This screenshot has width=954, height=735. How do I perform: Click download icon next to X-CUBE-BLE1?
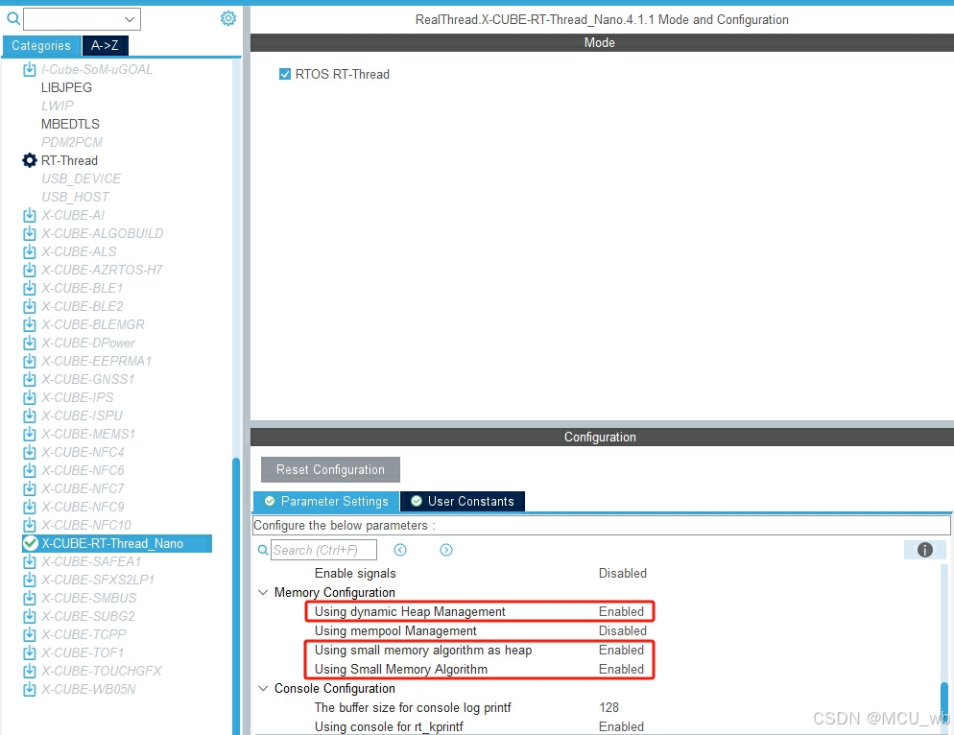pos(29,289)
